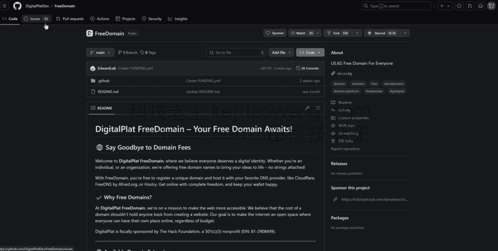This screenshot has width=498, height=251.
Task: Click the Sponsor heart button
Action: point(275,33)
